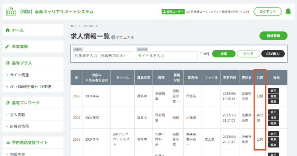Click the info icon next to マニュアル
This screenshot has height=156, width=297.
point(113,37)
